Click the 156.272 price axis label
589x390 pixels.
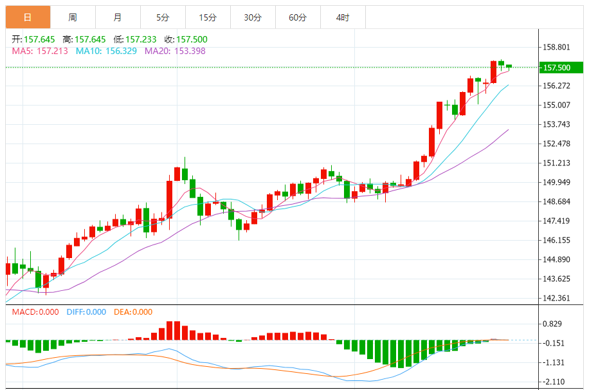[556, 86]
